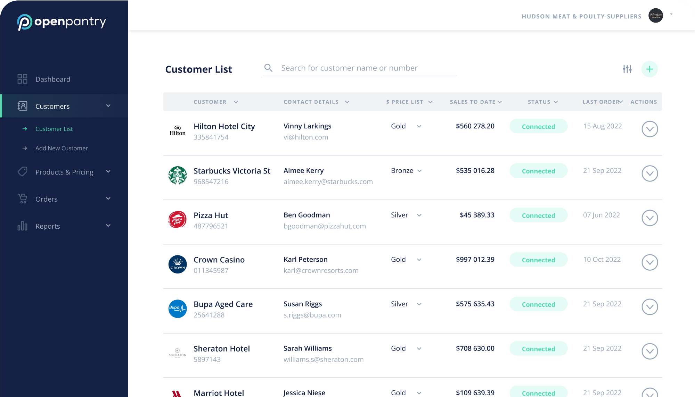The width and height of the screenshot is (695, 397).
Task: Click Connected badge on Crown Casino row
Action: click(x=538, y=260)
